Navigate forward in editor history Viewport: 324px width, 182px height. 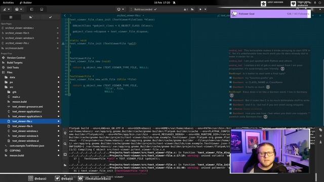coord(70,16)
